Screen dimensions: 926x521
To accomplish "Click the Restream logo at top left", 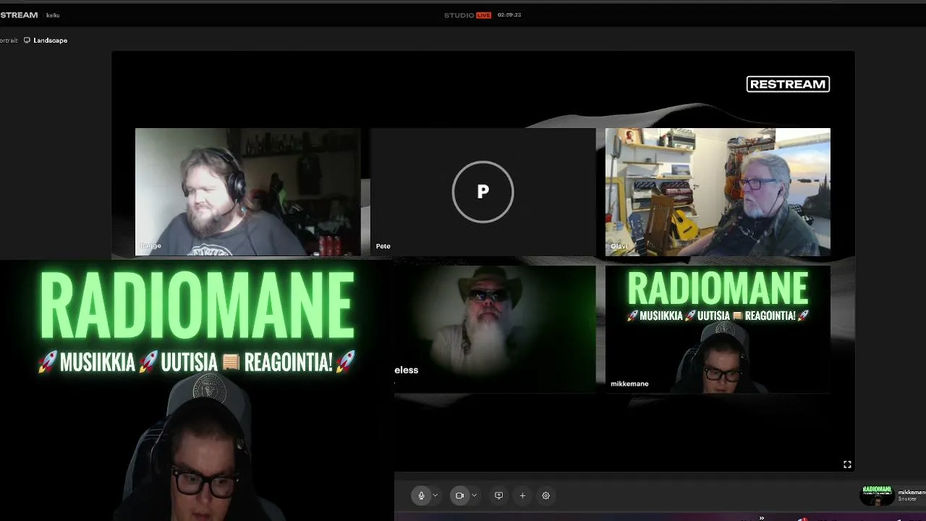I will pyautogui.click(x=19, y=15).
